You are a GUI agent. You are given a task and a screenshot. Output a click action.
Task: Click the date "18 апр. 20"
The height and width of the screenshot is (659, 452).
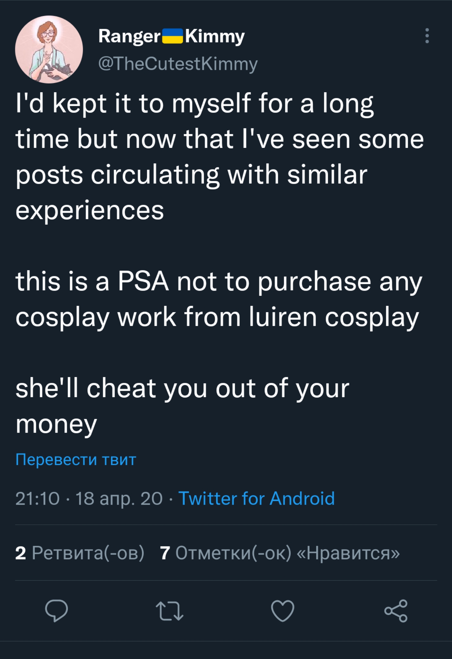[x=119, y=499]
